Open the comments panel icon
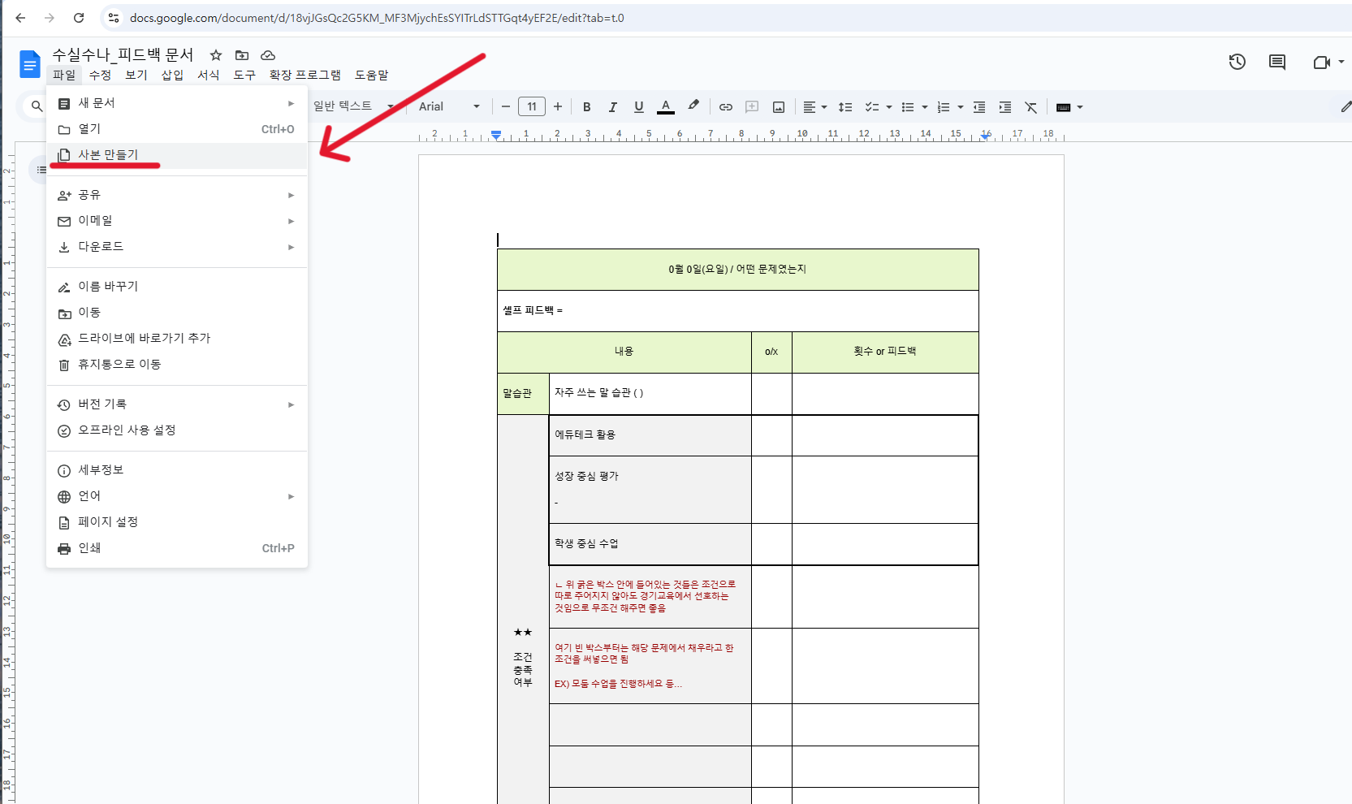 click(x=1277, y=62)
